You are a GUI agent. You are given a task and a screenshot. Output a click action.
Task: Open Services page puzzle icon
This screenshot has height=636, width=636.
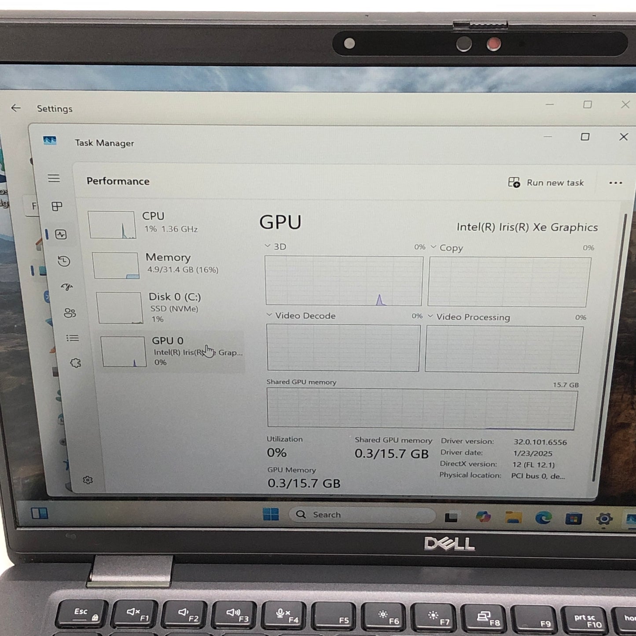coord(76,363)
